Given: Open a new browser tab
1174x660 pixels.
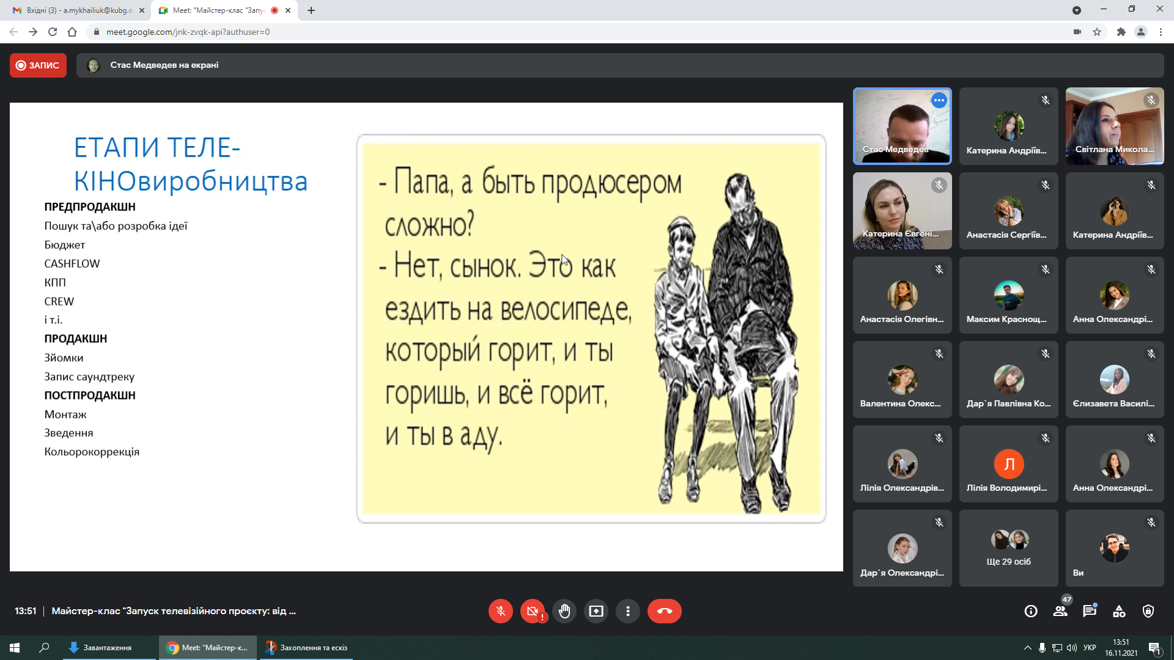Looking at the screenshot, I should [x=311, y=10].
